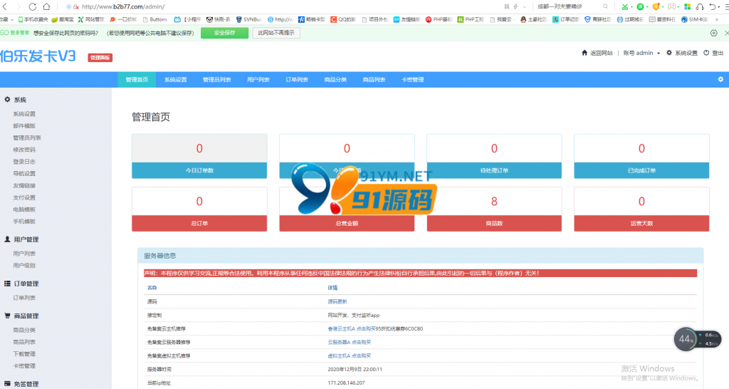The width and height of the screenshot is (729, 389).
Task: Open 邮件模版 in the sidebar
Action: 24,125
